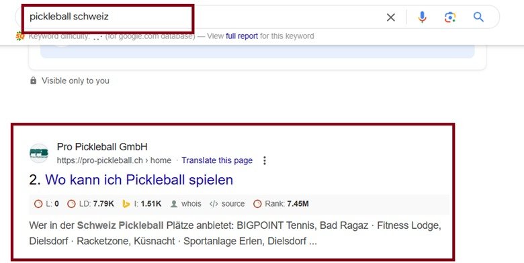This screenshot has height=263, width=524.
Task: Open the three-dot menu beside result
Action: [264, 160]
